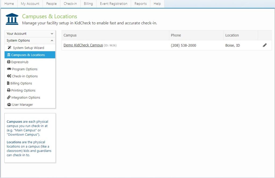Open the Check-in tab
The width and height of the screenshot is (275, 178).
[70, 4]
